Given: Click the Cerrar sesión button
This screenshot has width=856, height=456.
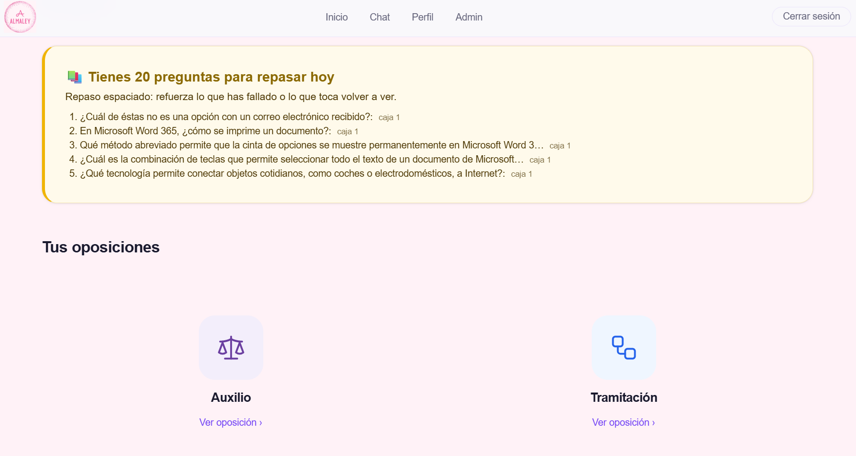Looking at the screenshot, I should 811,16.
